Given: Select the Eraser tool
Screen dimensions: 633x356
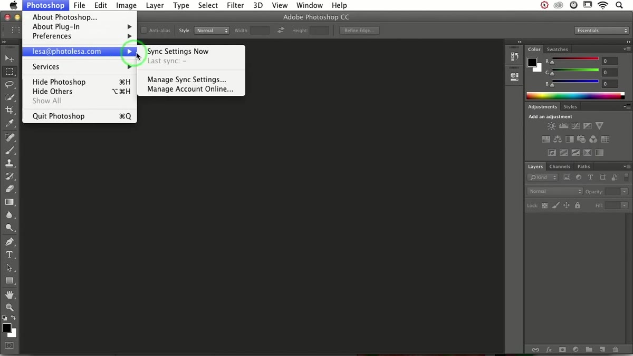Looking at the screenshot, I should [9, 189].
